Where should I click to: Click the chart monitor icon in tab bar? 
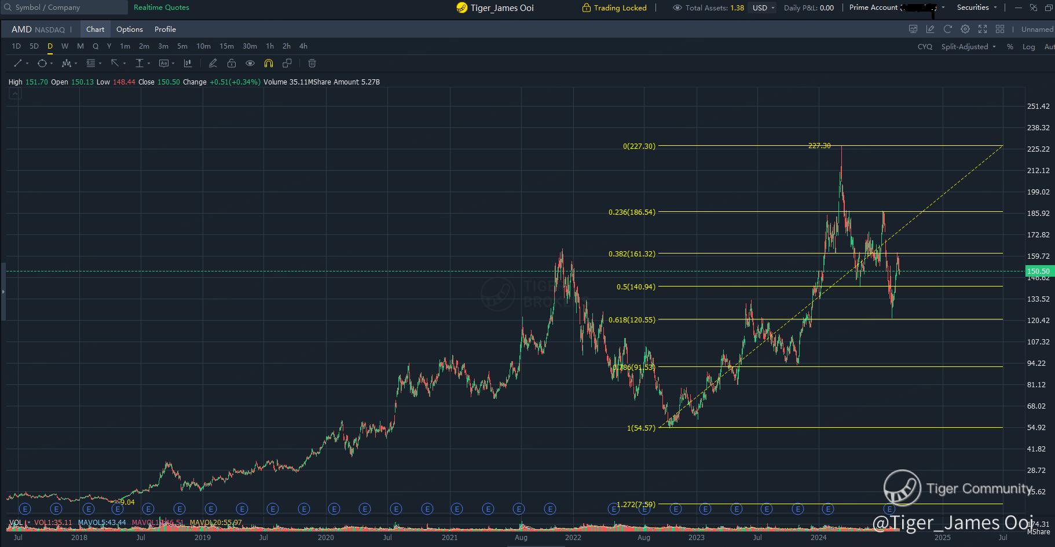[913, 29]
